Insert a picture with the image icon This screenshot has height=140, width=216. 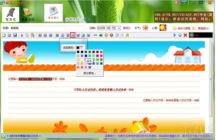101,35
